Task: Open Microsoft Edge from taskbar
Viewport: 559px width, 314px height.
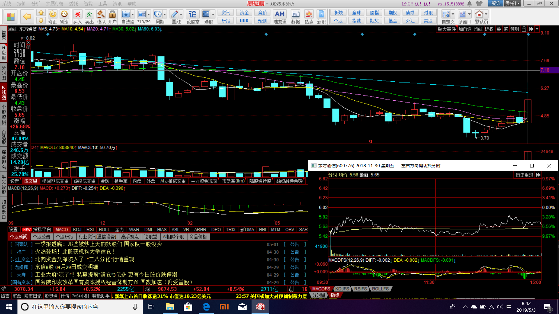Action: (206, 307)
